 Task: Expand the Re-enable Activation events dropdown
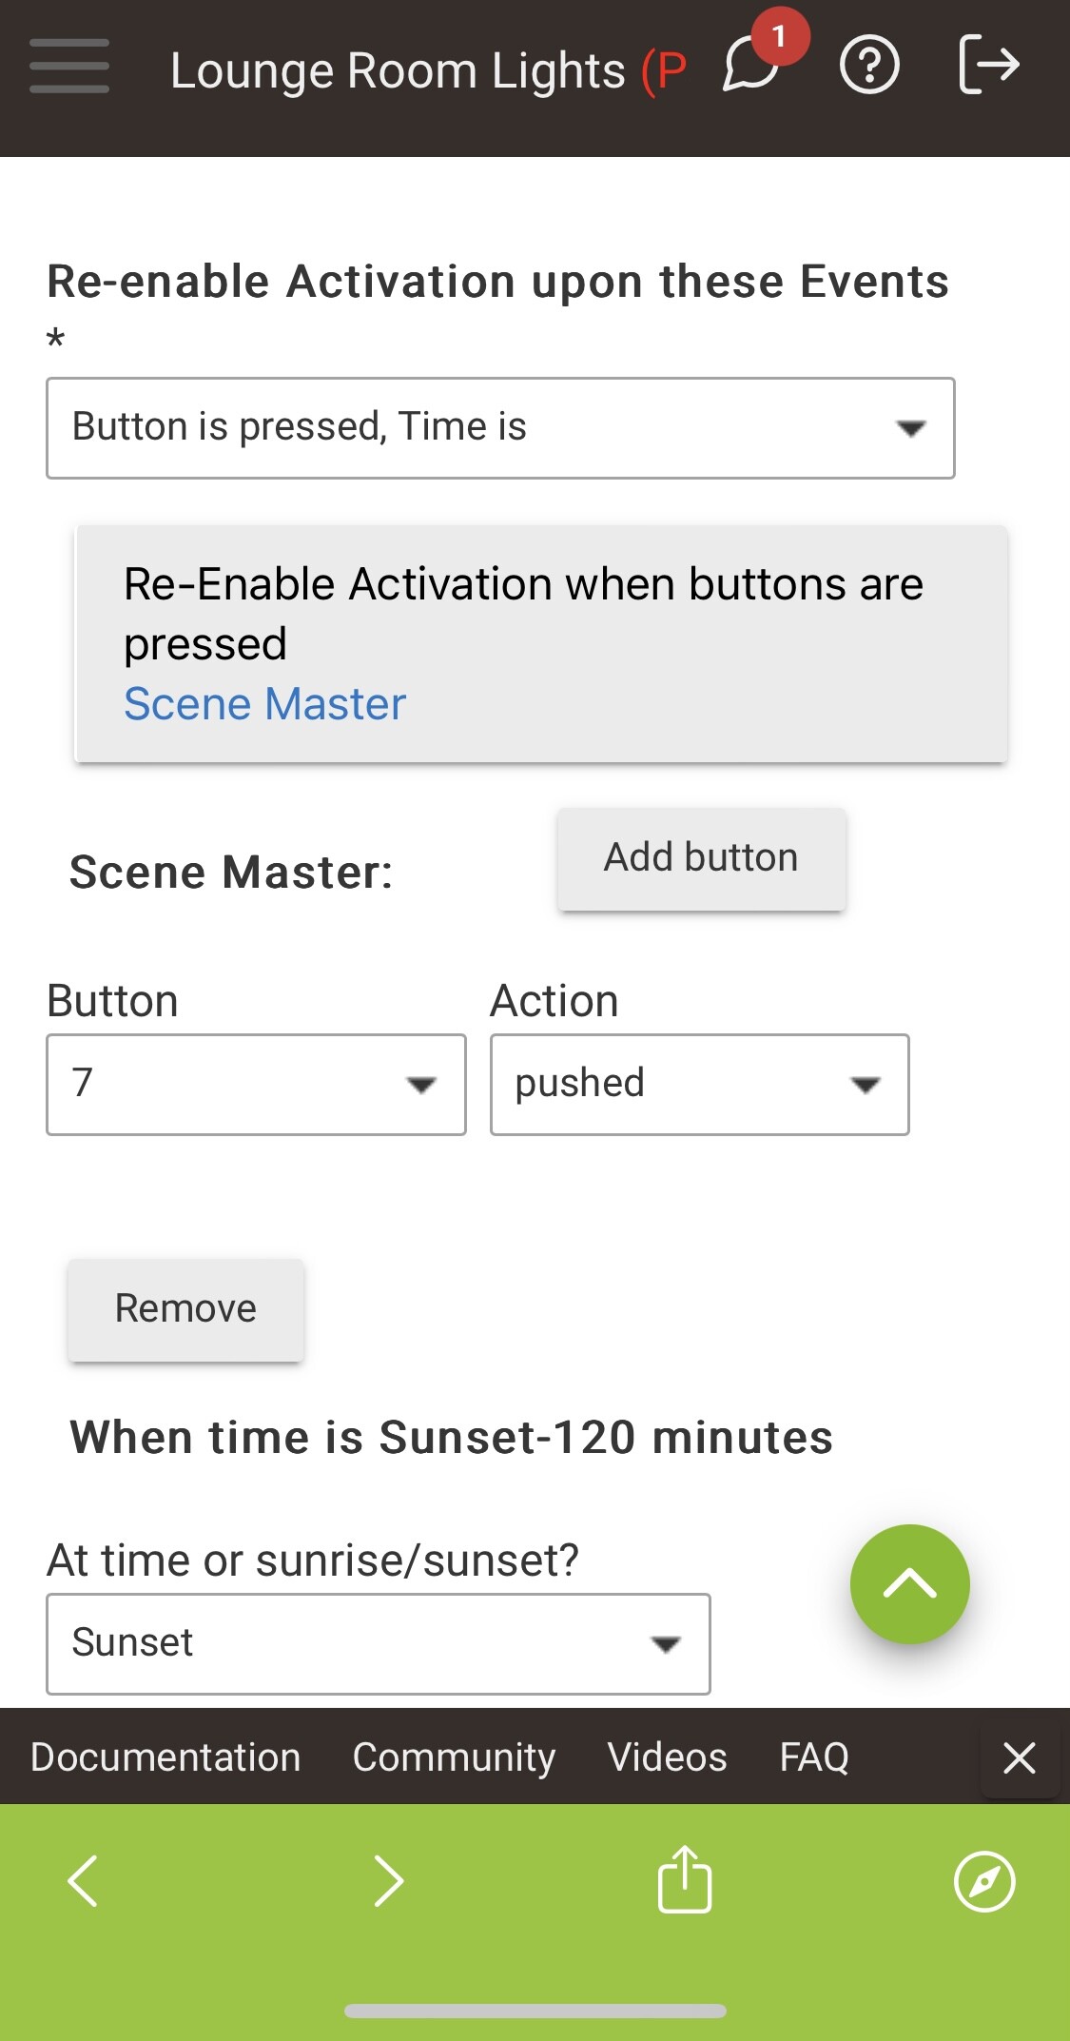click(500, 428)
